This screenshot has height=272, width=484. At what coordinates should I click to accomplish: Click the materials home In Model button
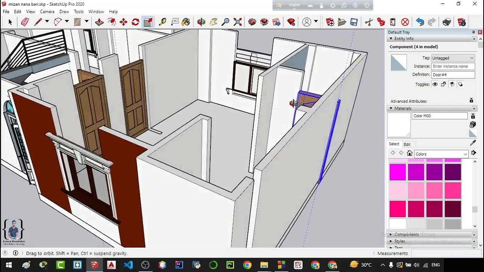click(x=410, y=153)
